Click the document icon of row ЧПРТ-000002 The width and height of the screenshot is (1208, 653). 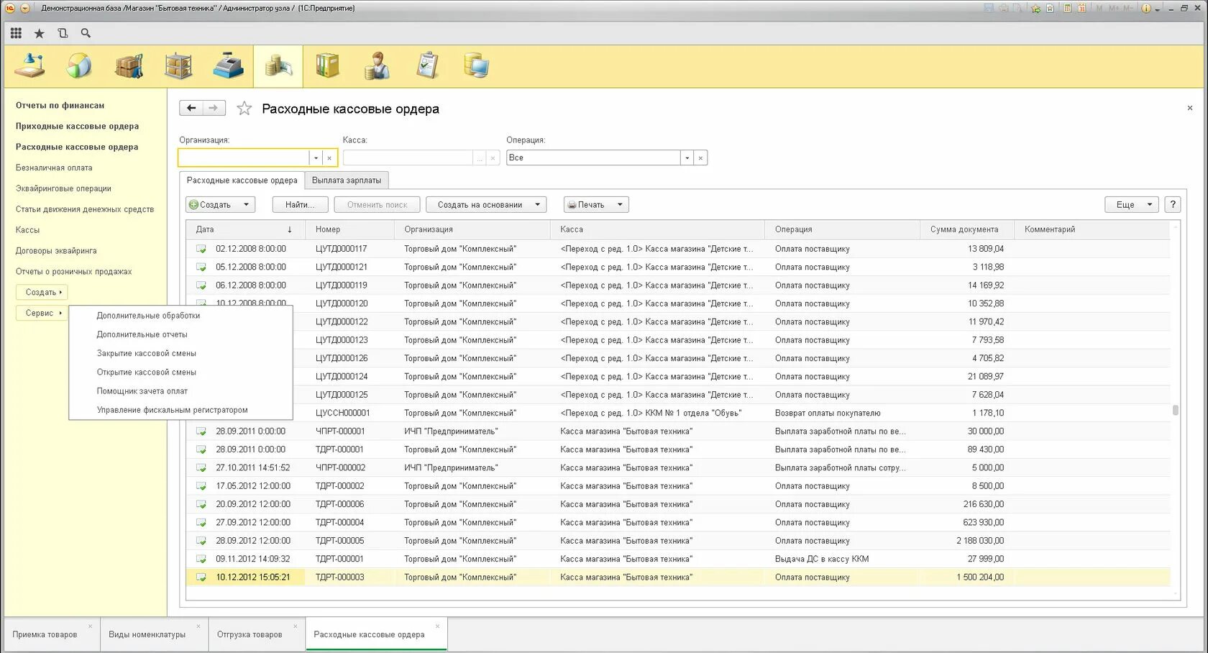[x=201, y=468]
